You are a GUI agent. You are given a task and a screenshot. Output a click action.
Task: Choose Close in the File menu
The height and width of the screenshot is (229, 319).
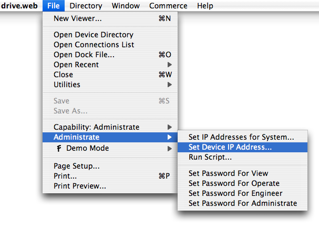pyautogui.click(x=110, y=75)
